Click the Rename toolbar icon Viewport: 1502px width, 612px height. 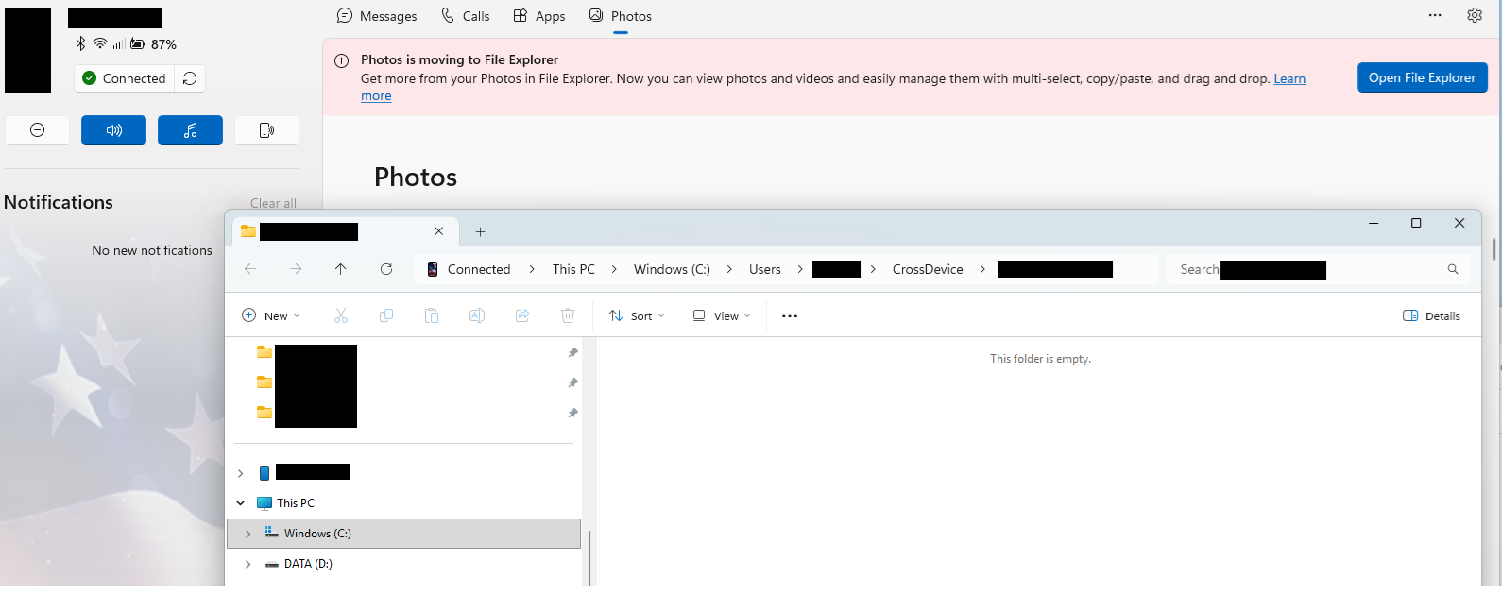(477, 315)
